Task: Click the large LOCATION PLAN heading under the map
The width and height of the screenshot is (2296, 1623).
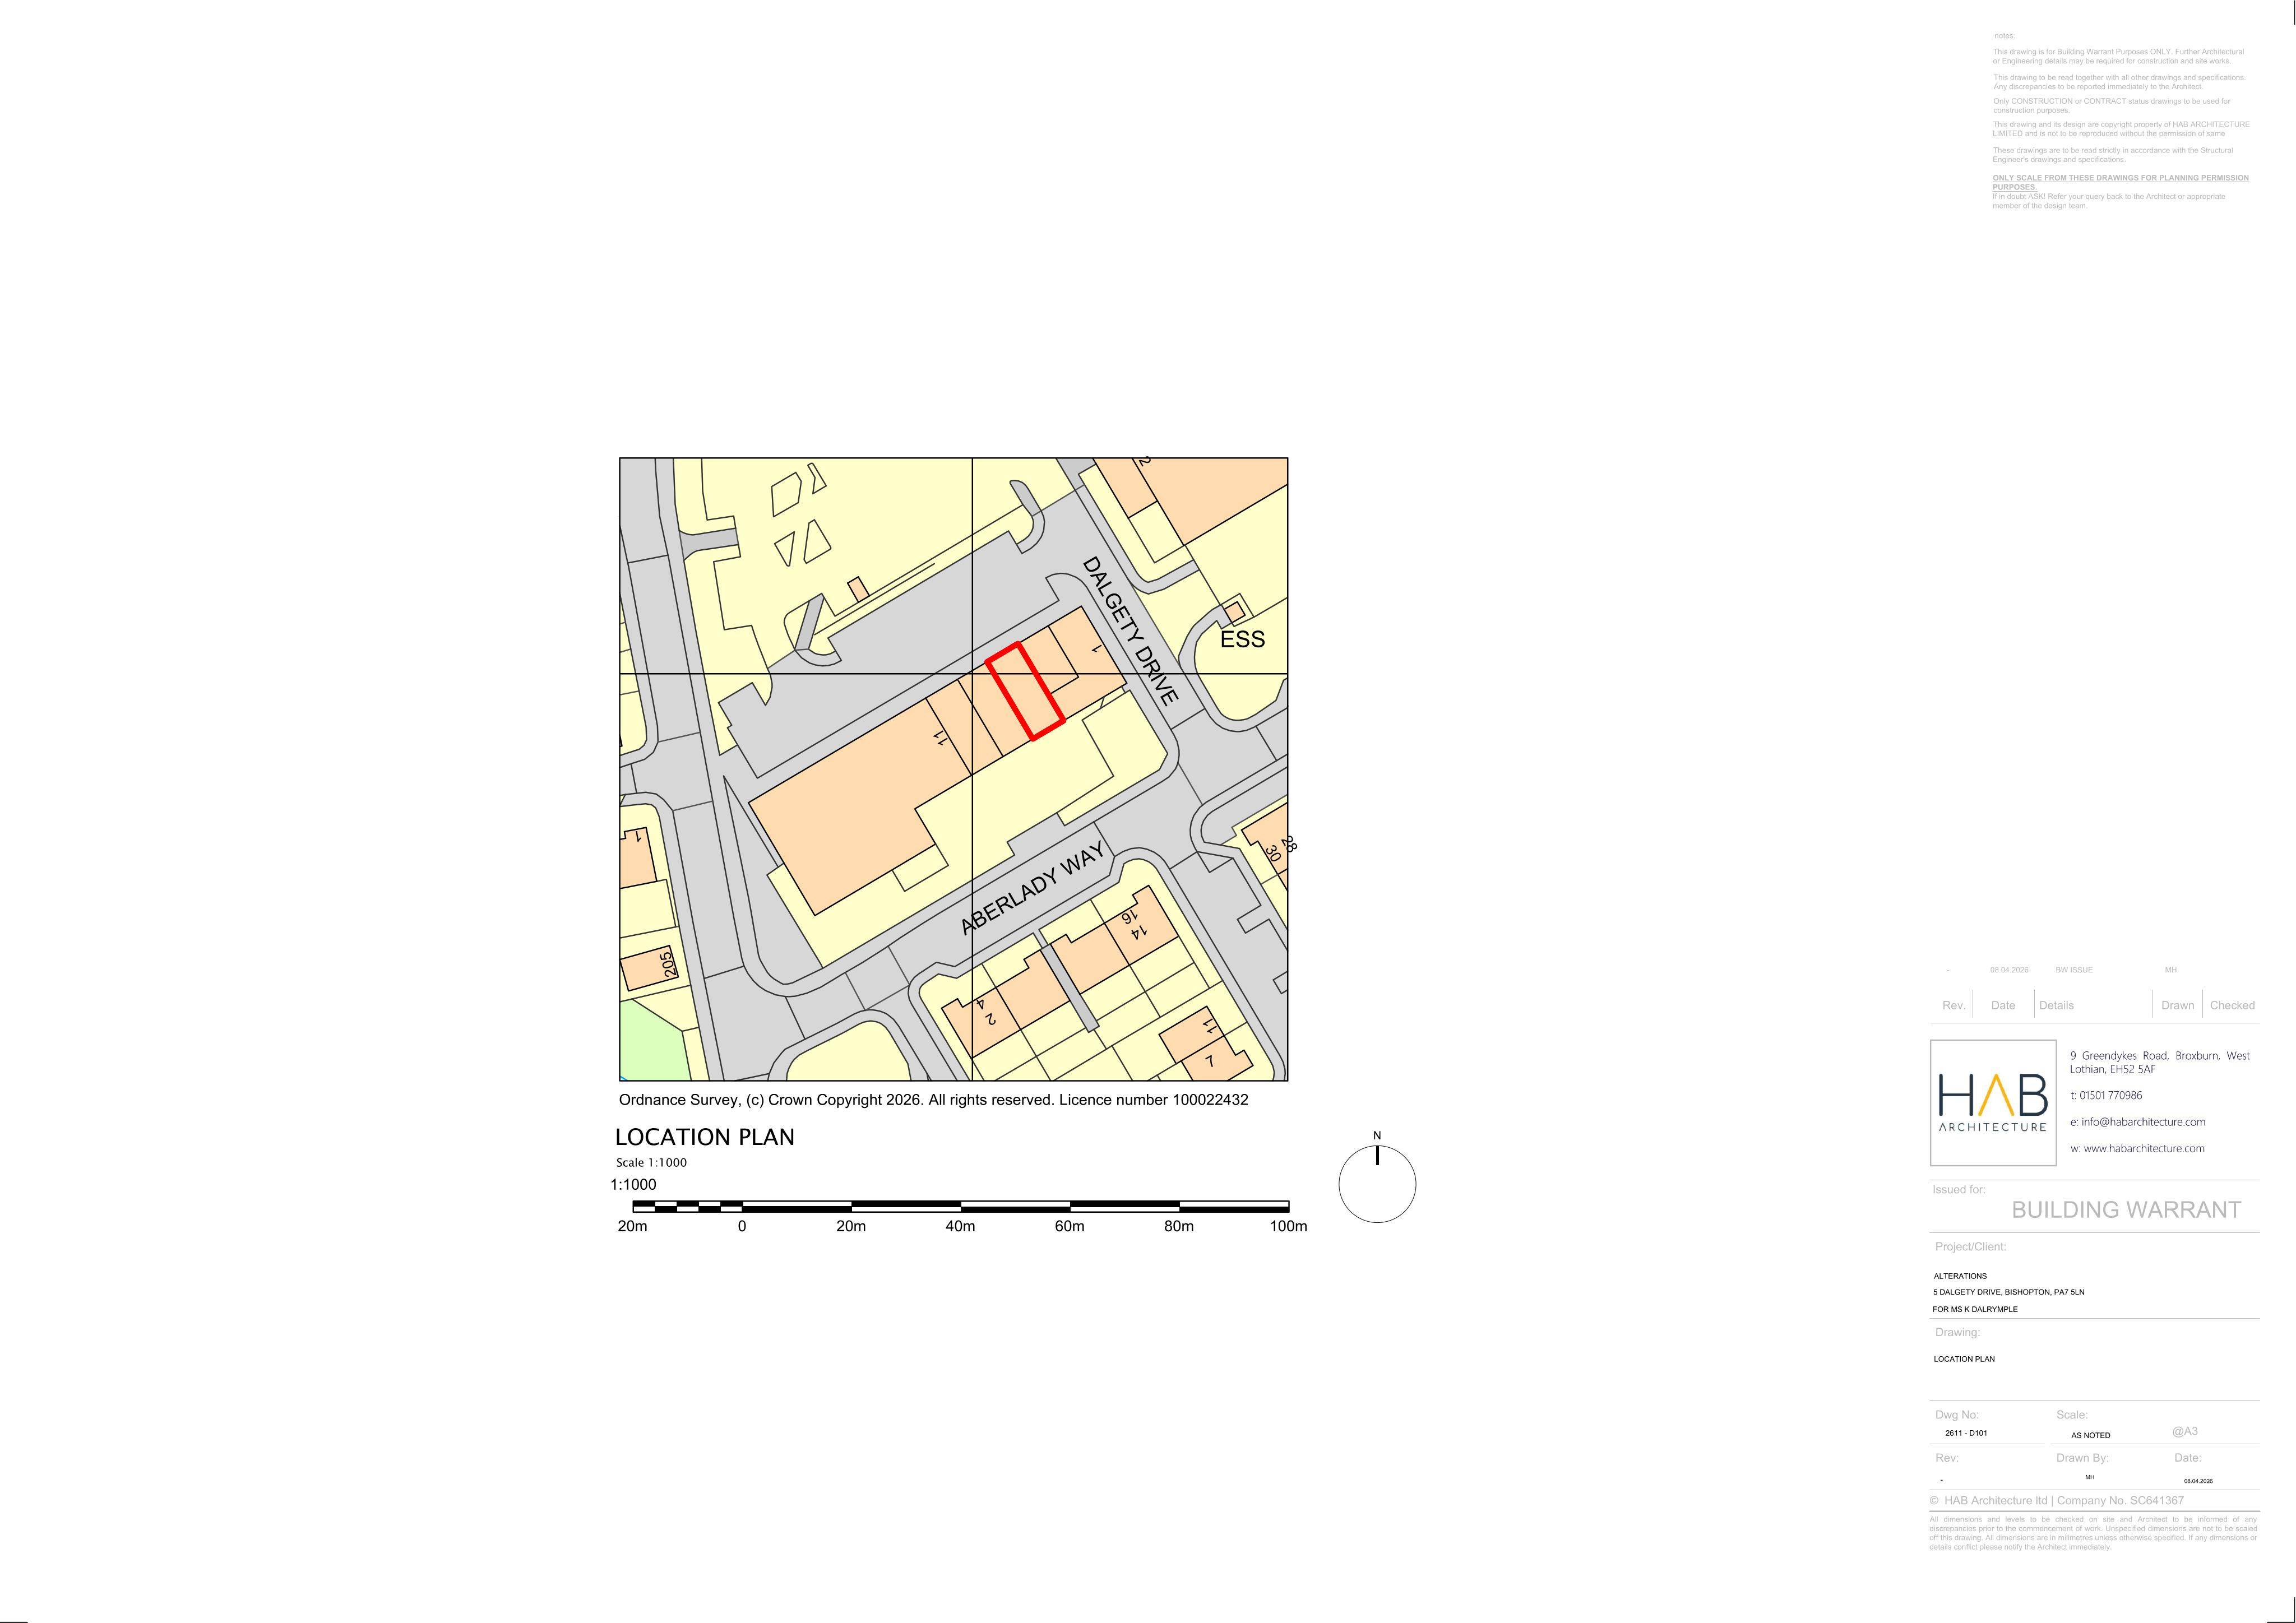Action: [x=704, y=1137]
